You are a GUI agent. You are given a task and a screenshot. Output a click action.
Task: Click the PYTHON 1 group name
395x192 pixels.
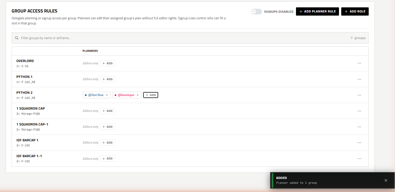point(24,77)
